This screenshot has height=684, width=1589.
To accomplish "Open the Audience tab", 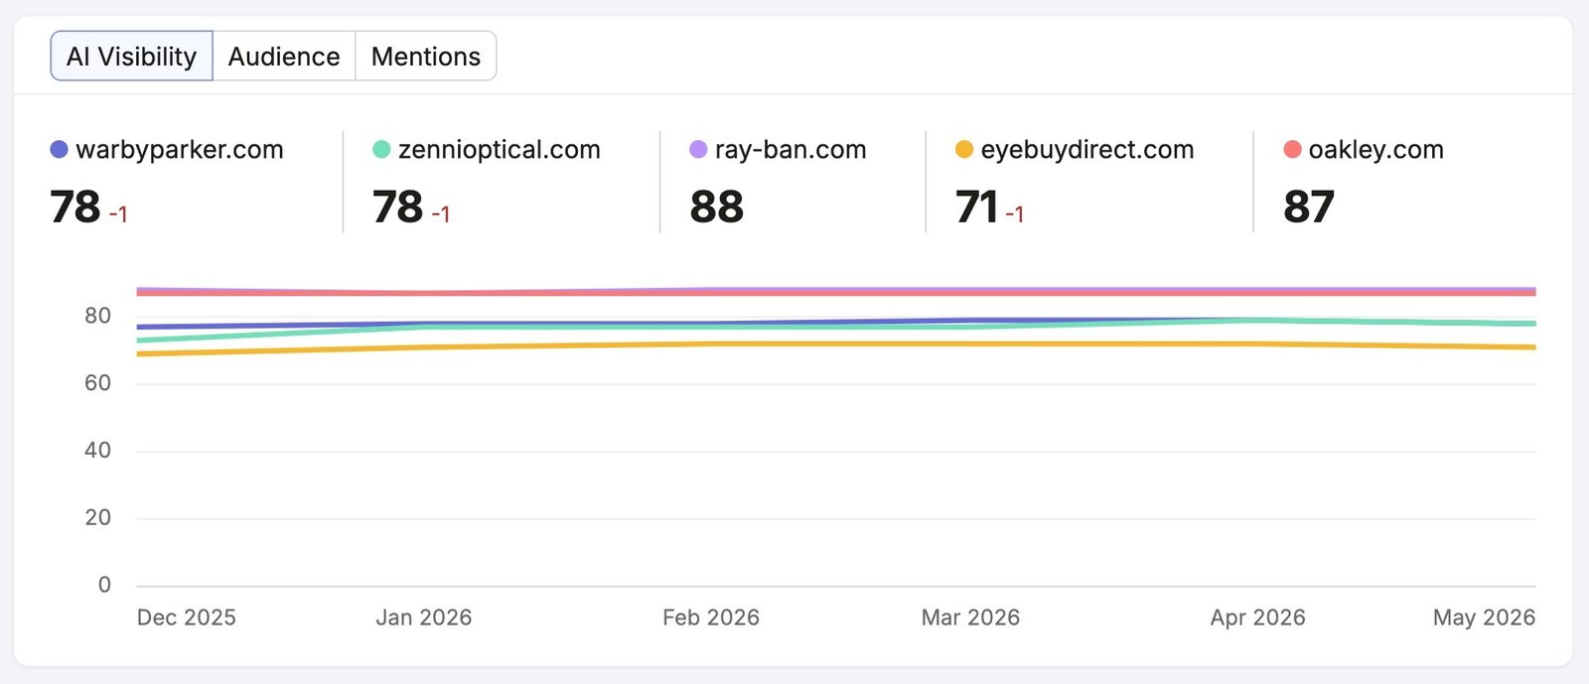I will pos(284,57).
